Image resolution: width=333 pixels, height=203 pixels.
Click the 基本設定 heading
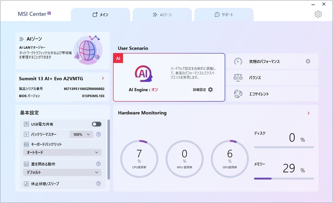coord(29,113)
